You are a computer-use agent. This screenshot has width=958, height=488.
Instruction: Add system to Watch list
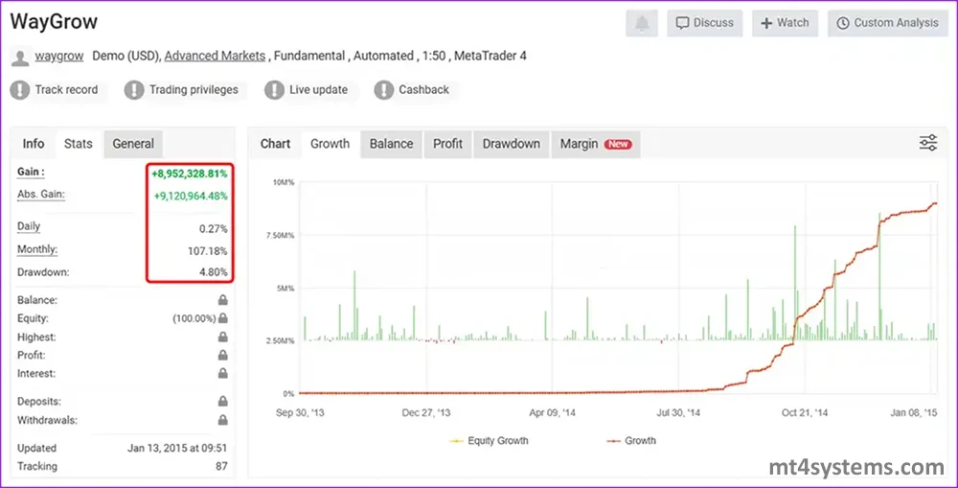click(x=785, y=23)
